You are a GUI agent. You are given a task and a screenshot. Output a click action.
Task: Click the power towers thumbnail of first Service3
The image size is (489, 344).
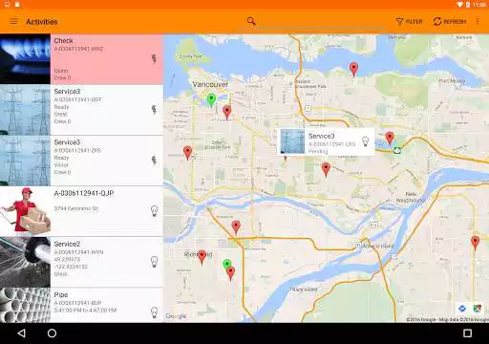coord(25,110)
